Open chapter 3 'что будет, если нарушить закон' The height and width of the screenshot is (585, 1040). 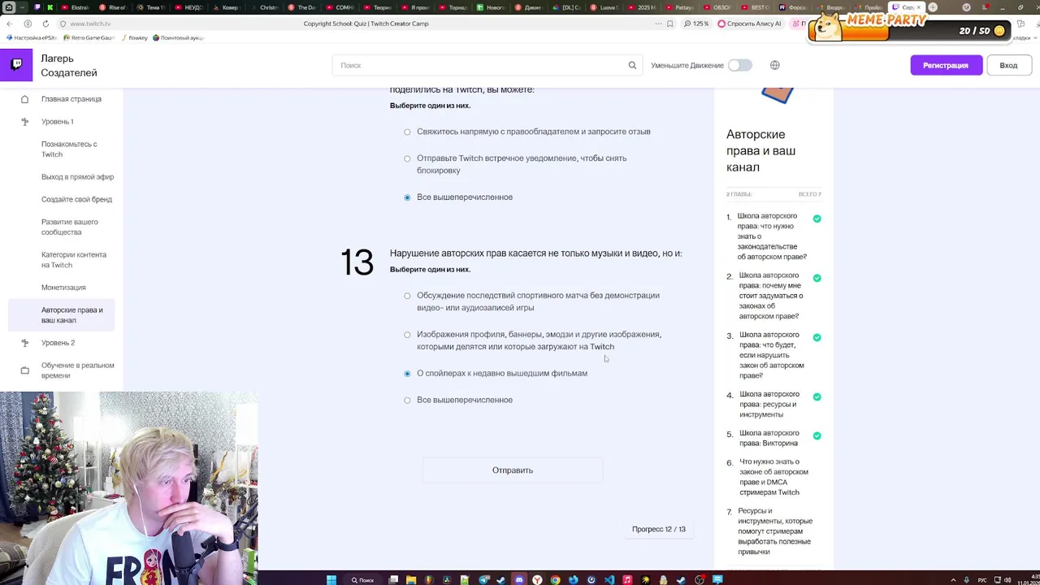tap(771, 355)
